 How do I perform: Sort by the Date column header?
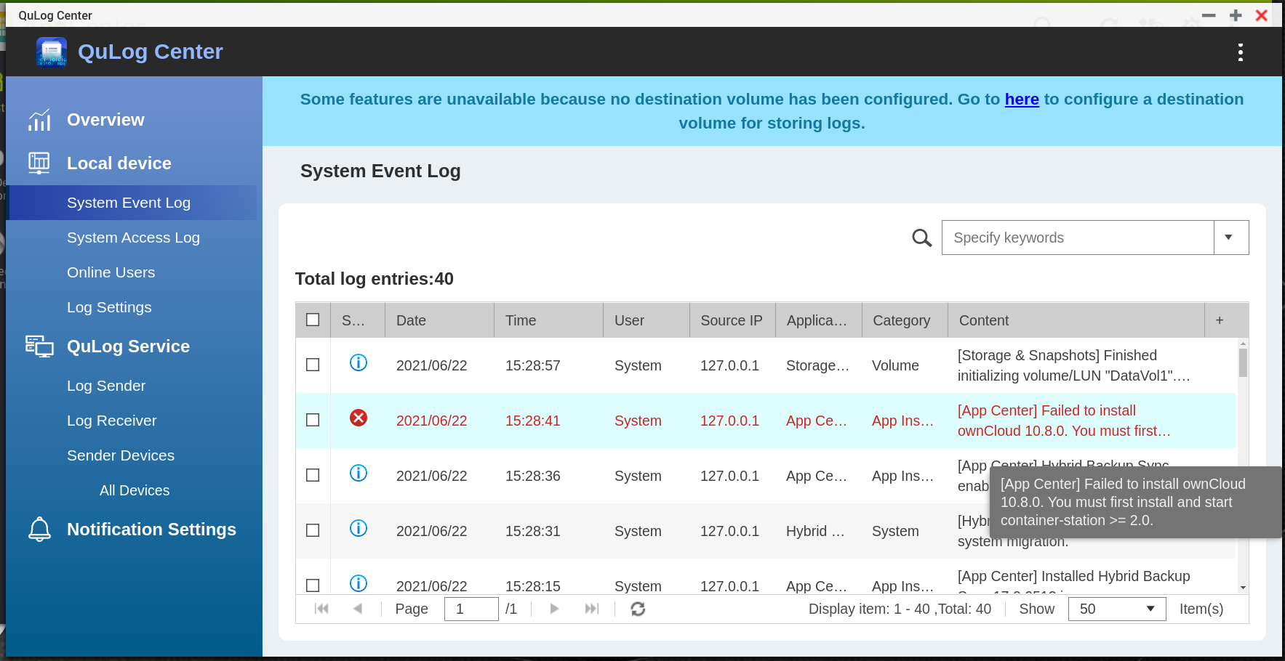point(439,320)
